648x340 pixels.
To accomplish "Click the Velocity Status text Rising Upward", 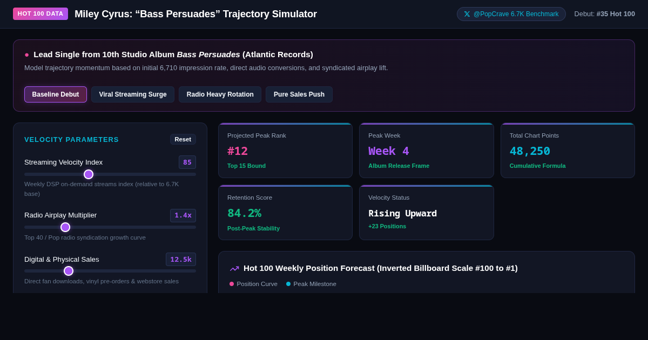I will pos(402,213).
